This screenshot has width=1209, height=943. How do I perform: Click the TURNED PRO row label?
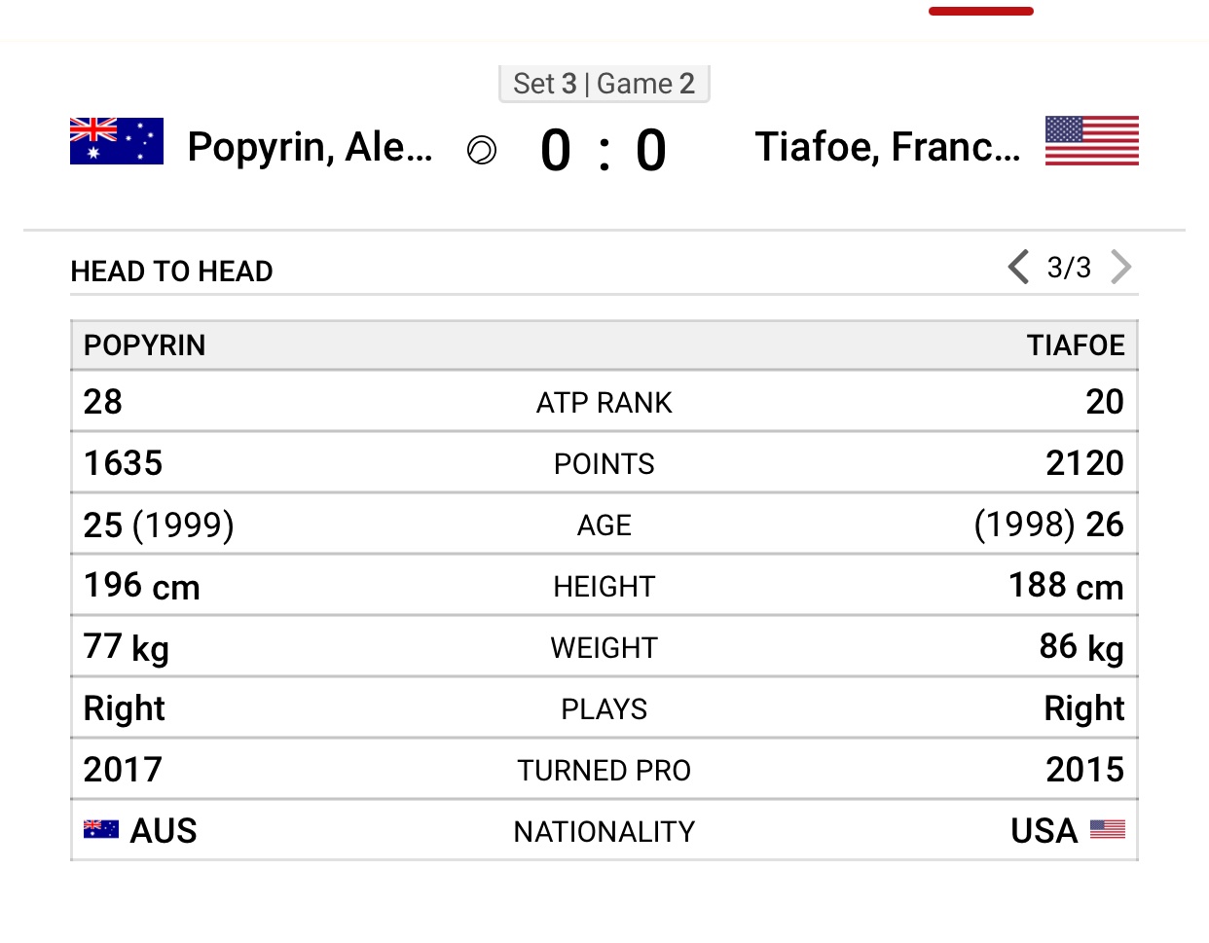coord(604,771)
